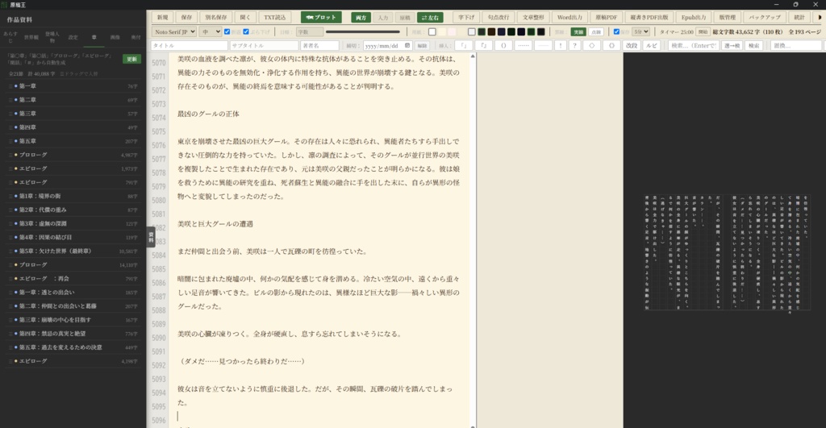Toggle ぶら下げ hanging punctuation checkbox
826x428 pixels.
246,31
